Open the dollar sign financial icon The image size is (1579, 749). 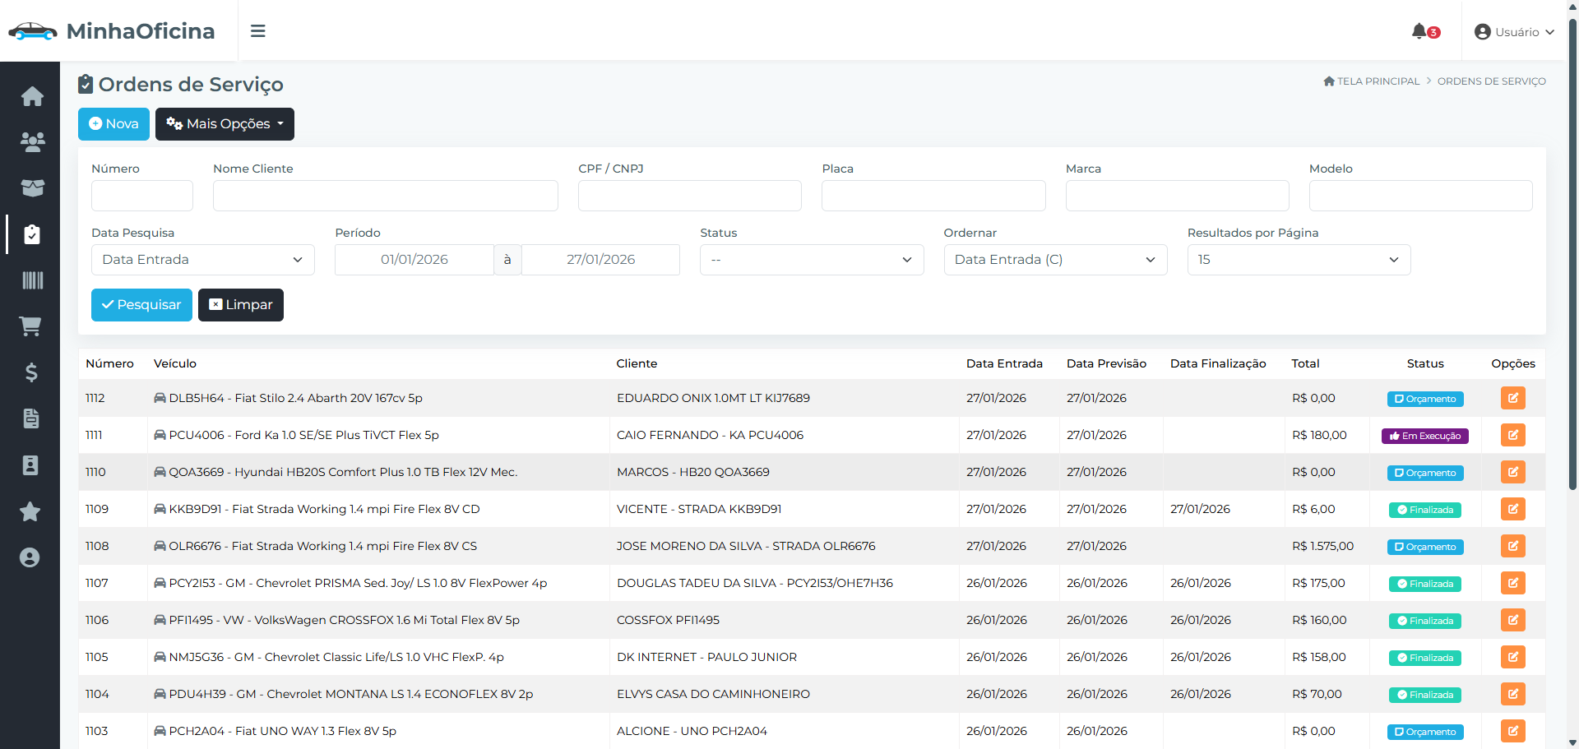click(31, 372)
